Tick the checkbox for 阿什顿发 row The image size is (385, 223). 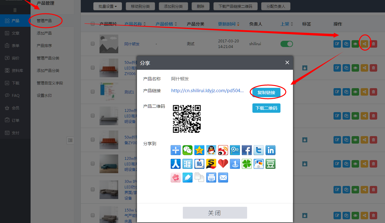click(x=93, y=44)
